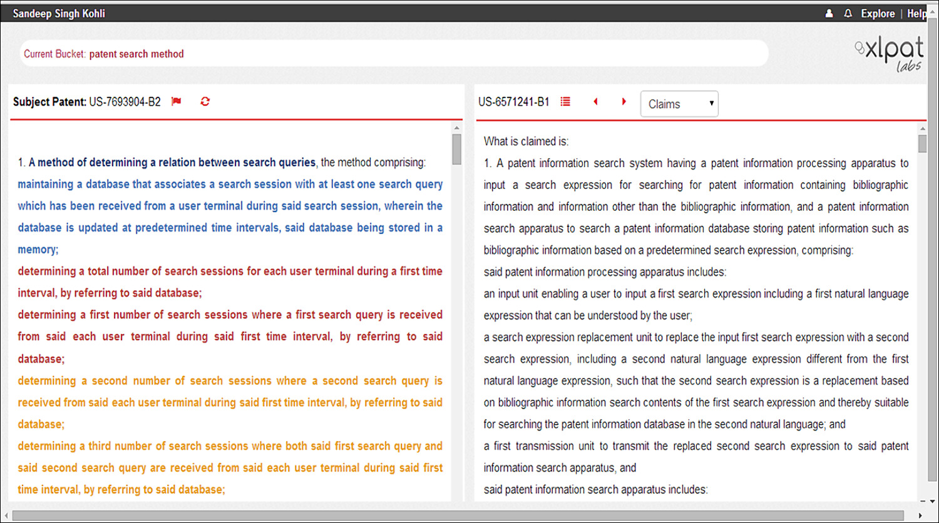
Task: Open the Help menu
Action: (x=916, y=13)
